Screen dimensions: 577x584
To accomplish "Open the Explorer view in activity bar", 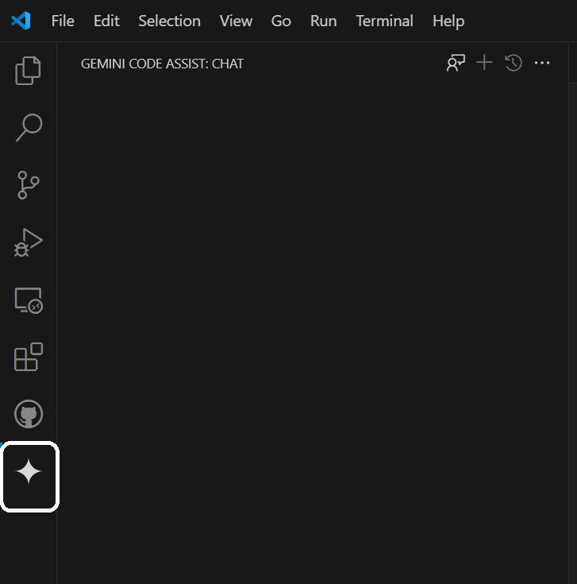I will coord(29,70).
